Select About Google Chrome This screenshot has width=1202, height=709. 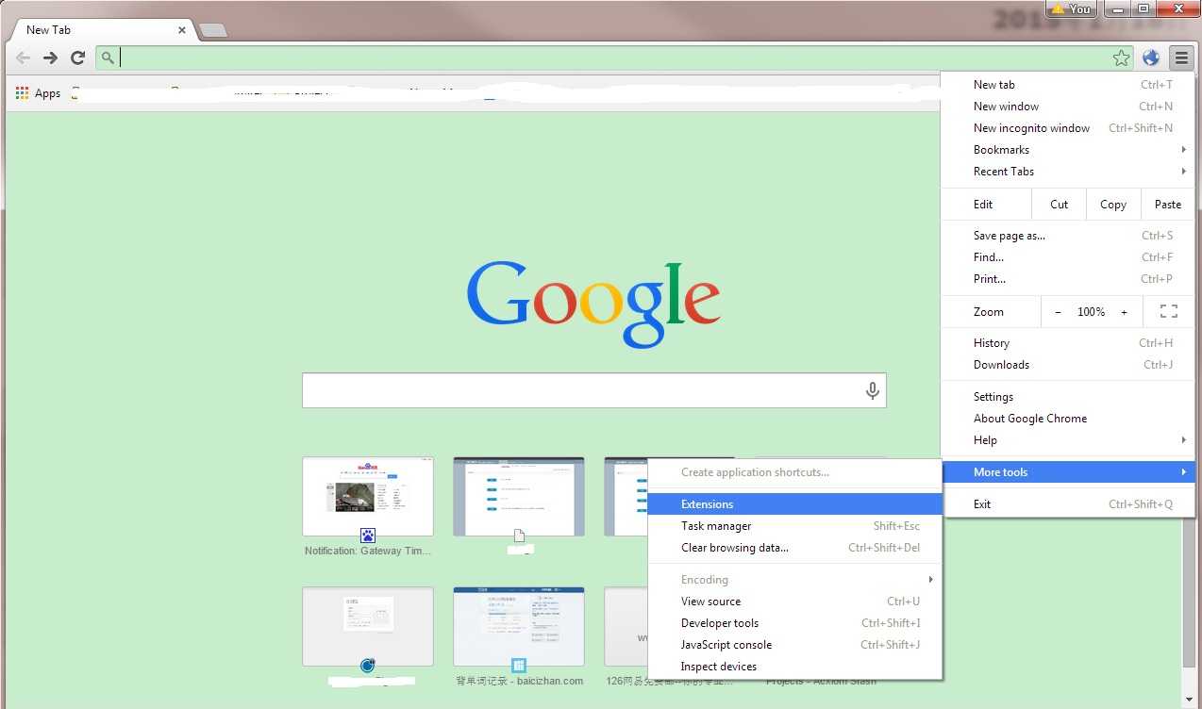tap(1068, 419)
